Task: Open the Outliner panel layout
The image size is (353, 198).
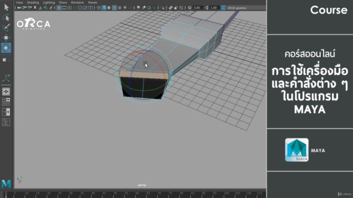Action: click(6, 122)
